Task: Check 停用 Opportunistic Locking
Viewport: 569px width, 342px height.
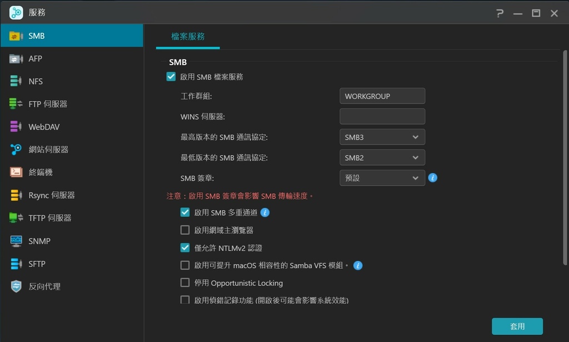Action: coord(185,283)
